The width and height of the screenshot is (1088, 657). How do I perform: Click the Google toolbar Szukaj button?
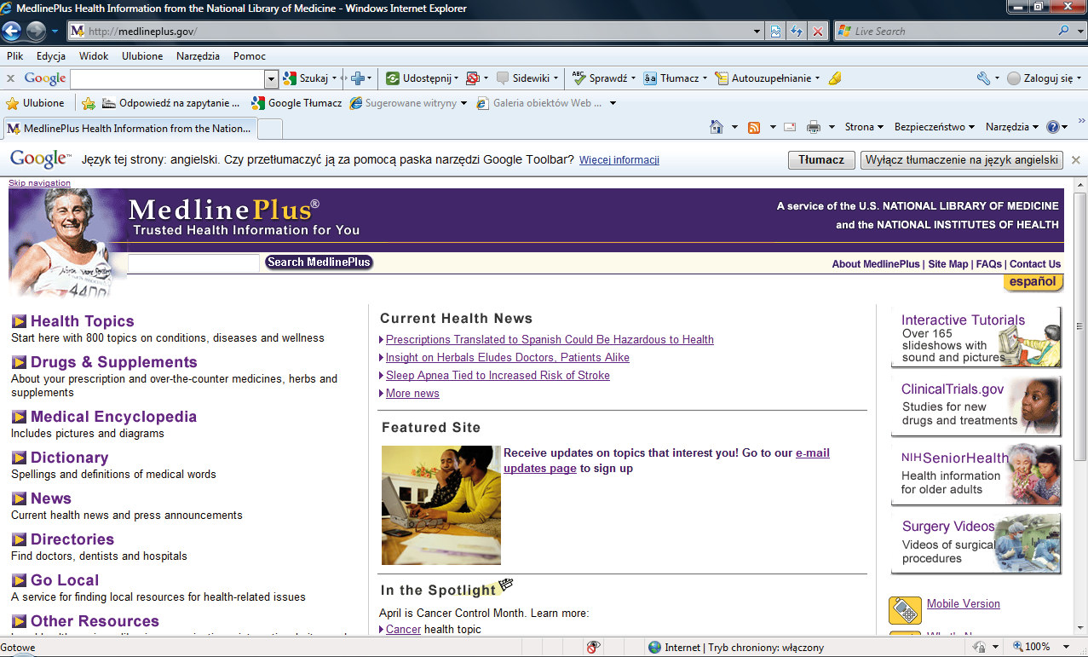coord(307,78)
